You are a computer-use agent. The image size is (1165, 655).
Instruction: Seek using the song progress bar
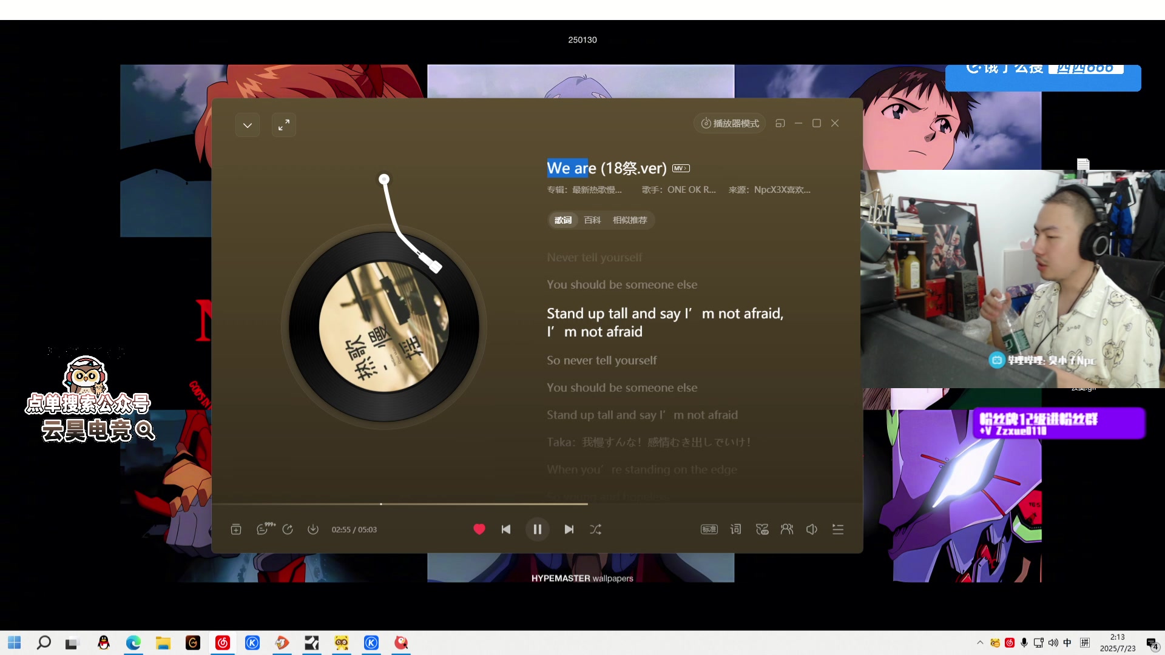click(x=537, y=504)
